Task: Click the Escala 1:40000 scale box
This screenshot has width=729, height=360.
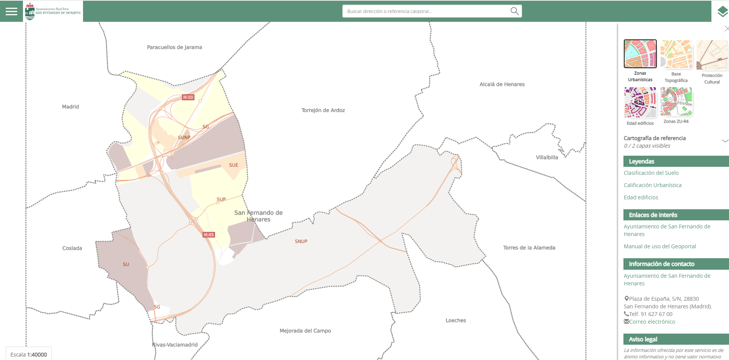Action: pos(29,354)
